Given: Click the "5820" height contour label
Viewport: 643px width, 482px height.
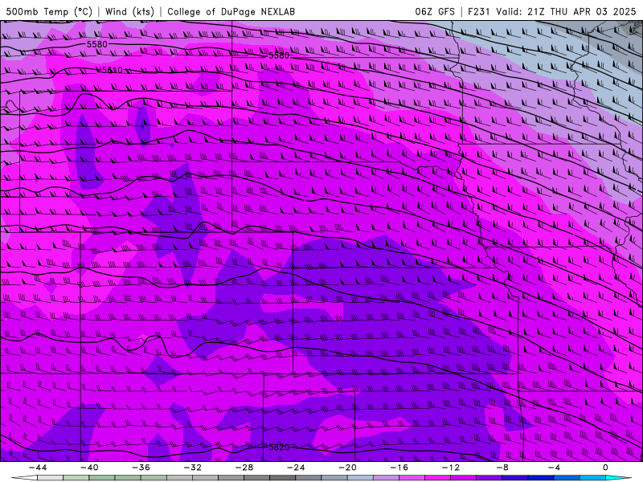Looking at the screenshot, I should click(x=279, y=447).
